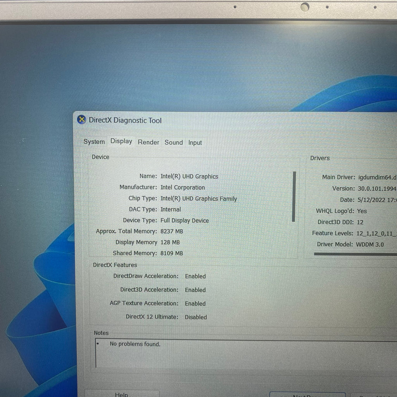Click the '128 MB' display memory value
This screenshot has width=397, height=397.
tap(170, 242)
